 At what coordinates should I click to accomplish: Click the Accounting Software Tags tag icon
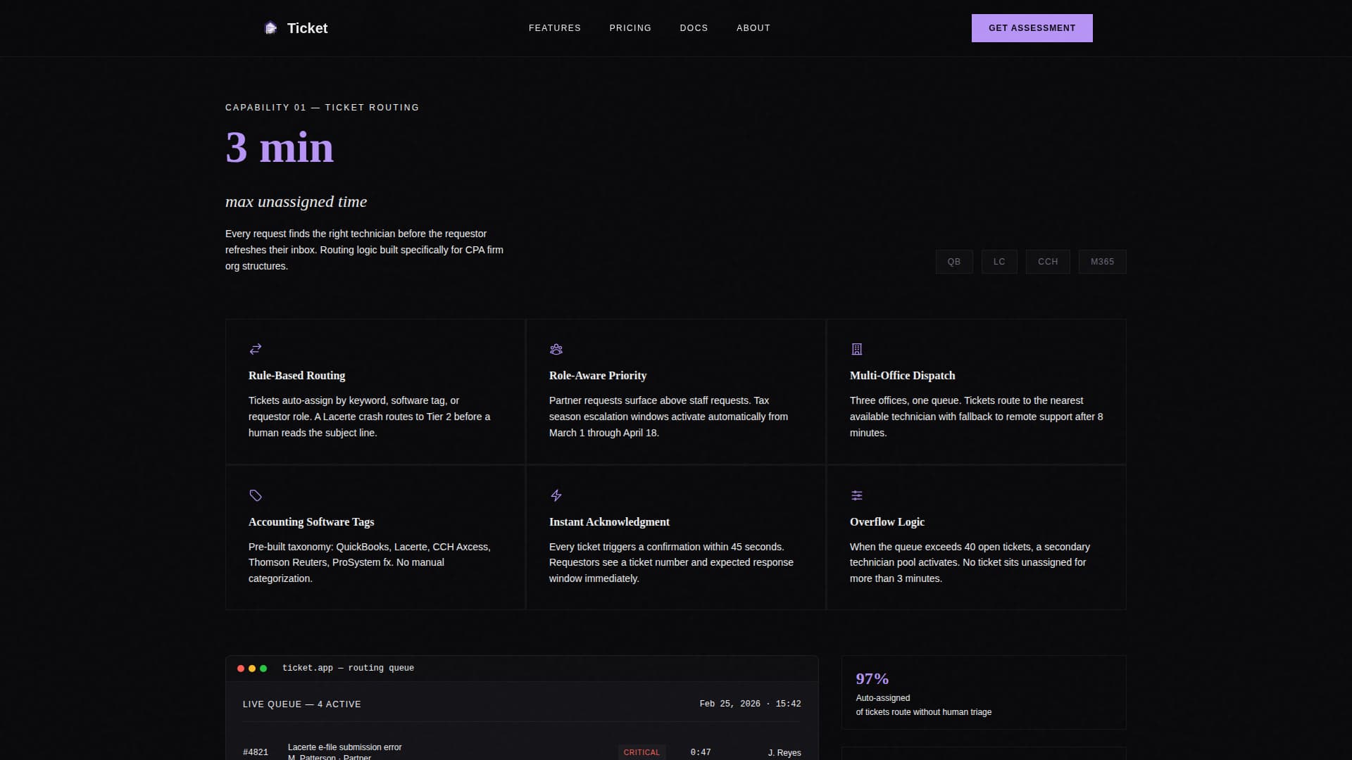point(256,495)
